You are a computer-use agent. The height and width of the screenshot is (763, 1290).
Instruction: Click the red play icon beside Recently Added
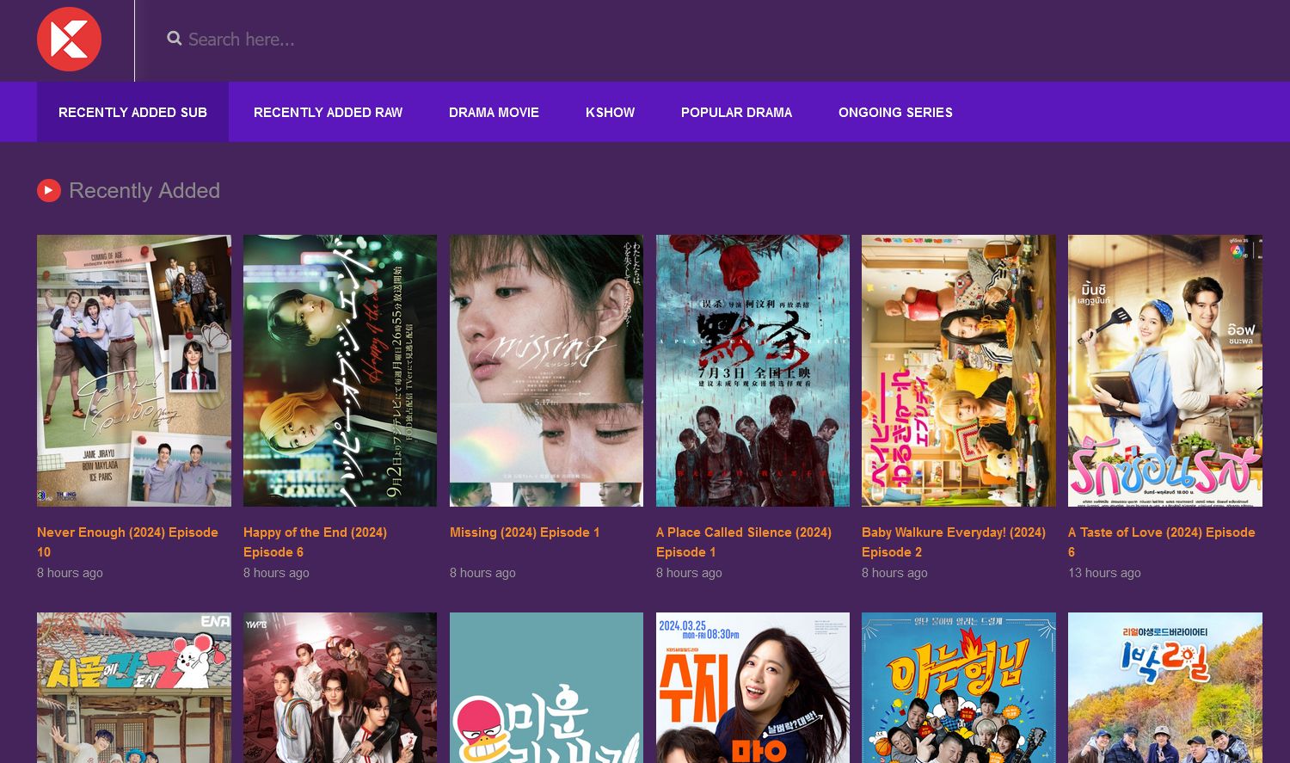pyautogui.click(x=49, y=190)
